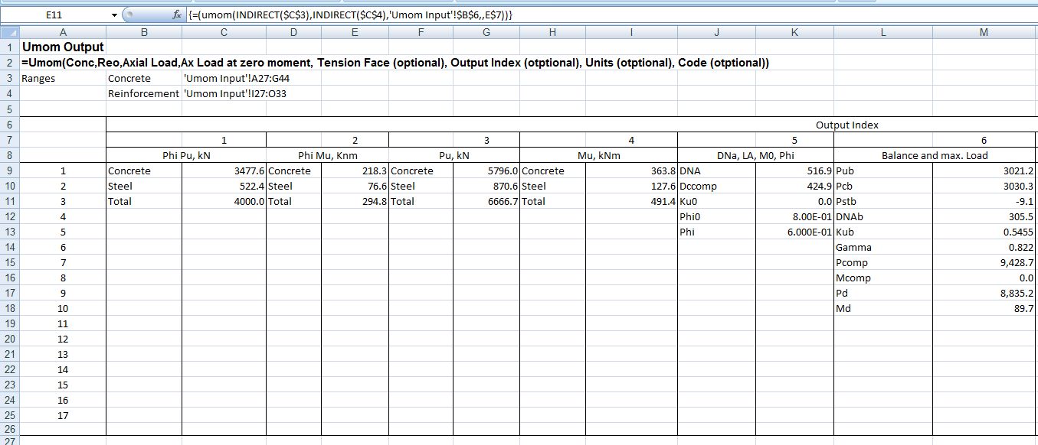The height and width of the screenshot is (445, 1038).
Task: Click the DNA value 516.9 cell
Action: click(x=794, y=171)
